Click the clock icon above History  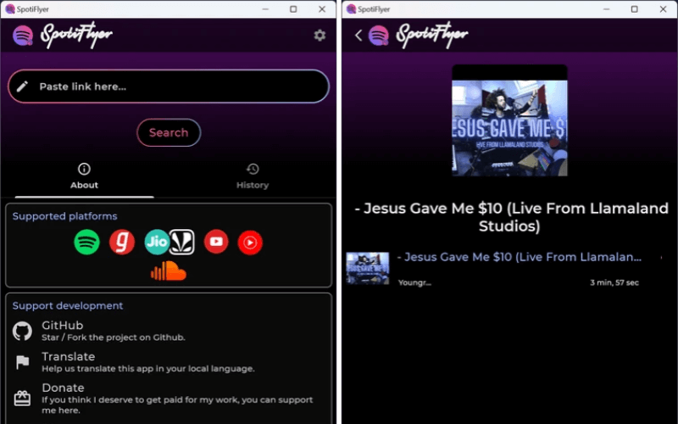click(x=253, y=169)
